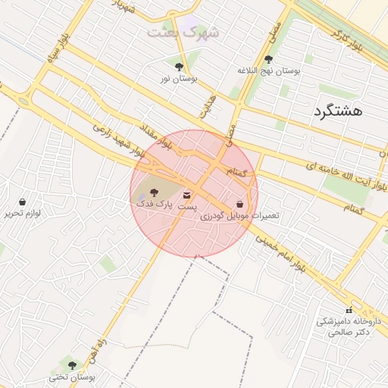Select the بلوار شهید زارعی road label
This screenshot has height=388, width=388.
119,140
